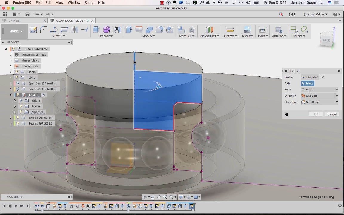Switch to the Untitled document tab
The width and height of the screenshot is (344, 215).
pyautogui.click(x=14, y=21)
